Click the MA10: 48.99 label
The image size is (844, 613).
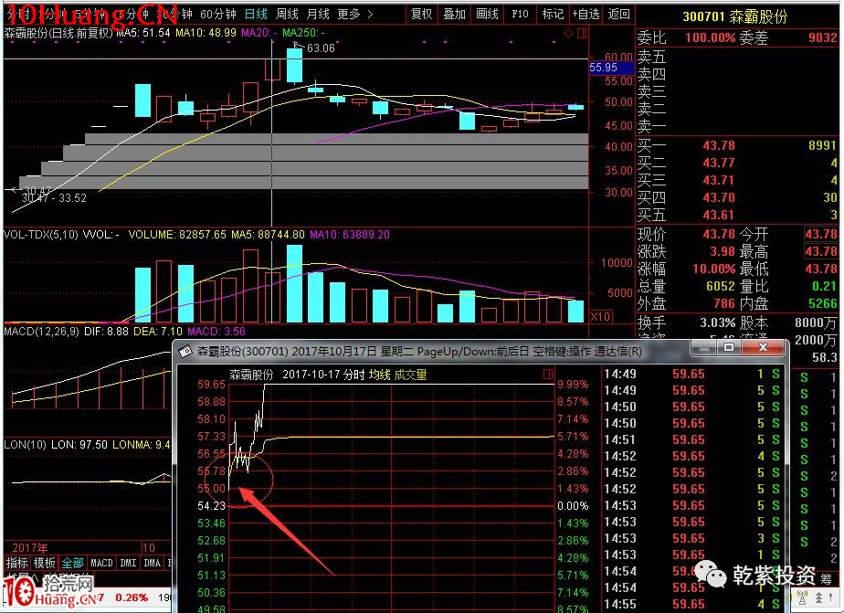pos(206,33)
